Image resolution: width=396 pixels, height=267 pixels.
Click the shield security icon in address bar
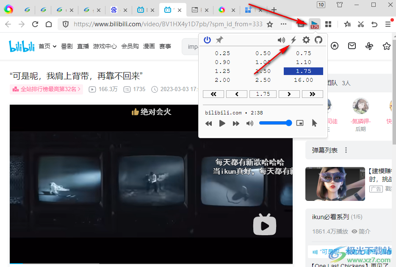pyautogui.click(x=66, y=24)
